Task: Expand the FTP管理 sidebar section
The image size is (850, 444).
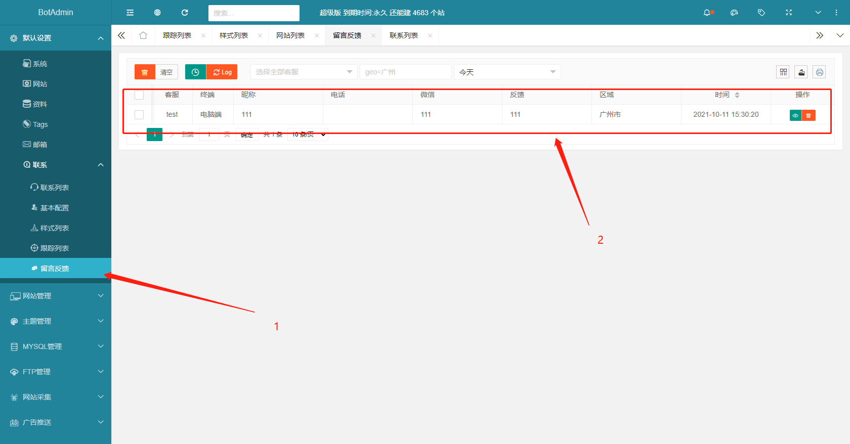Action: click(x=56, y=372)
